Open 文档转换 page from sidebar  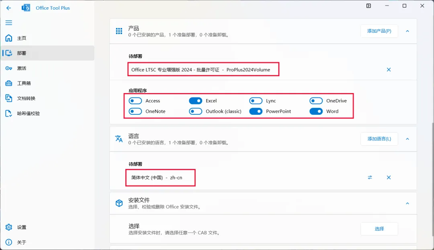(47, 98)
